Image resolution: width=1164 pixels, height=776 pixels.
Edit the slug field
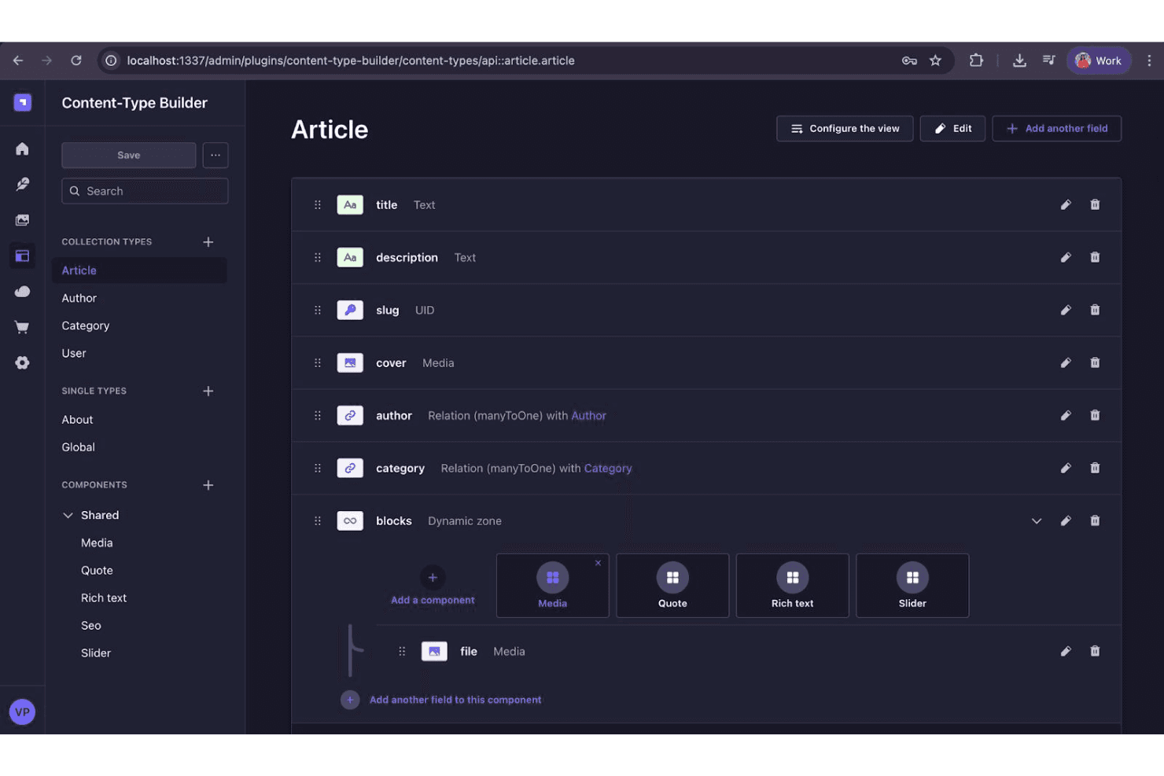tap(1066, 310)
